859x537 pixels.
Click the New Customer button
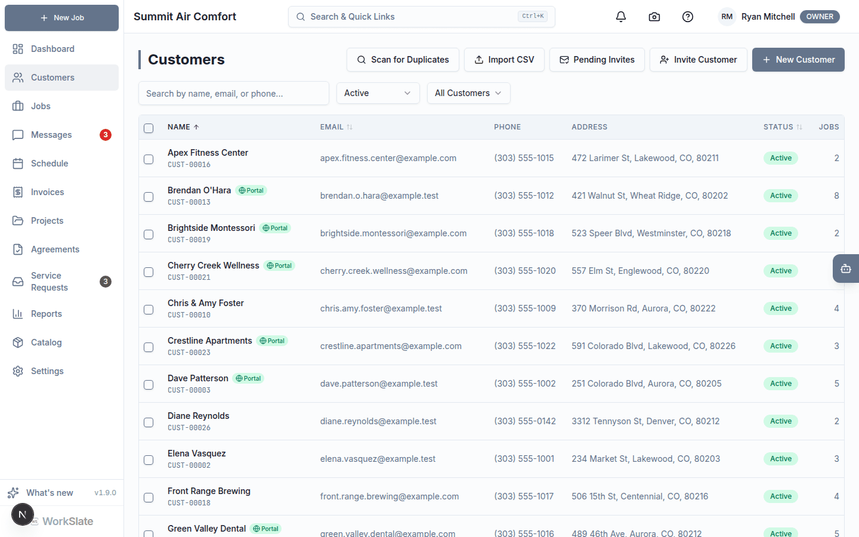click(798, 60)
